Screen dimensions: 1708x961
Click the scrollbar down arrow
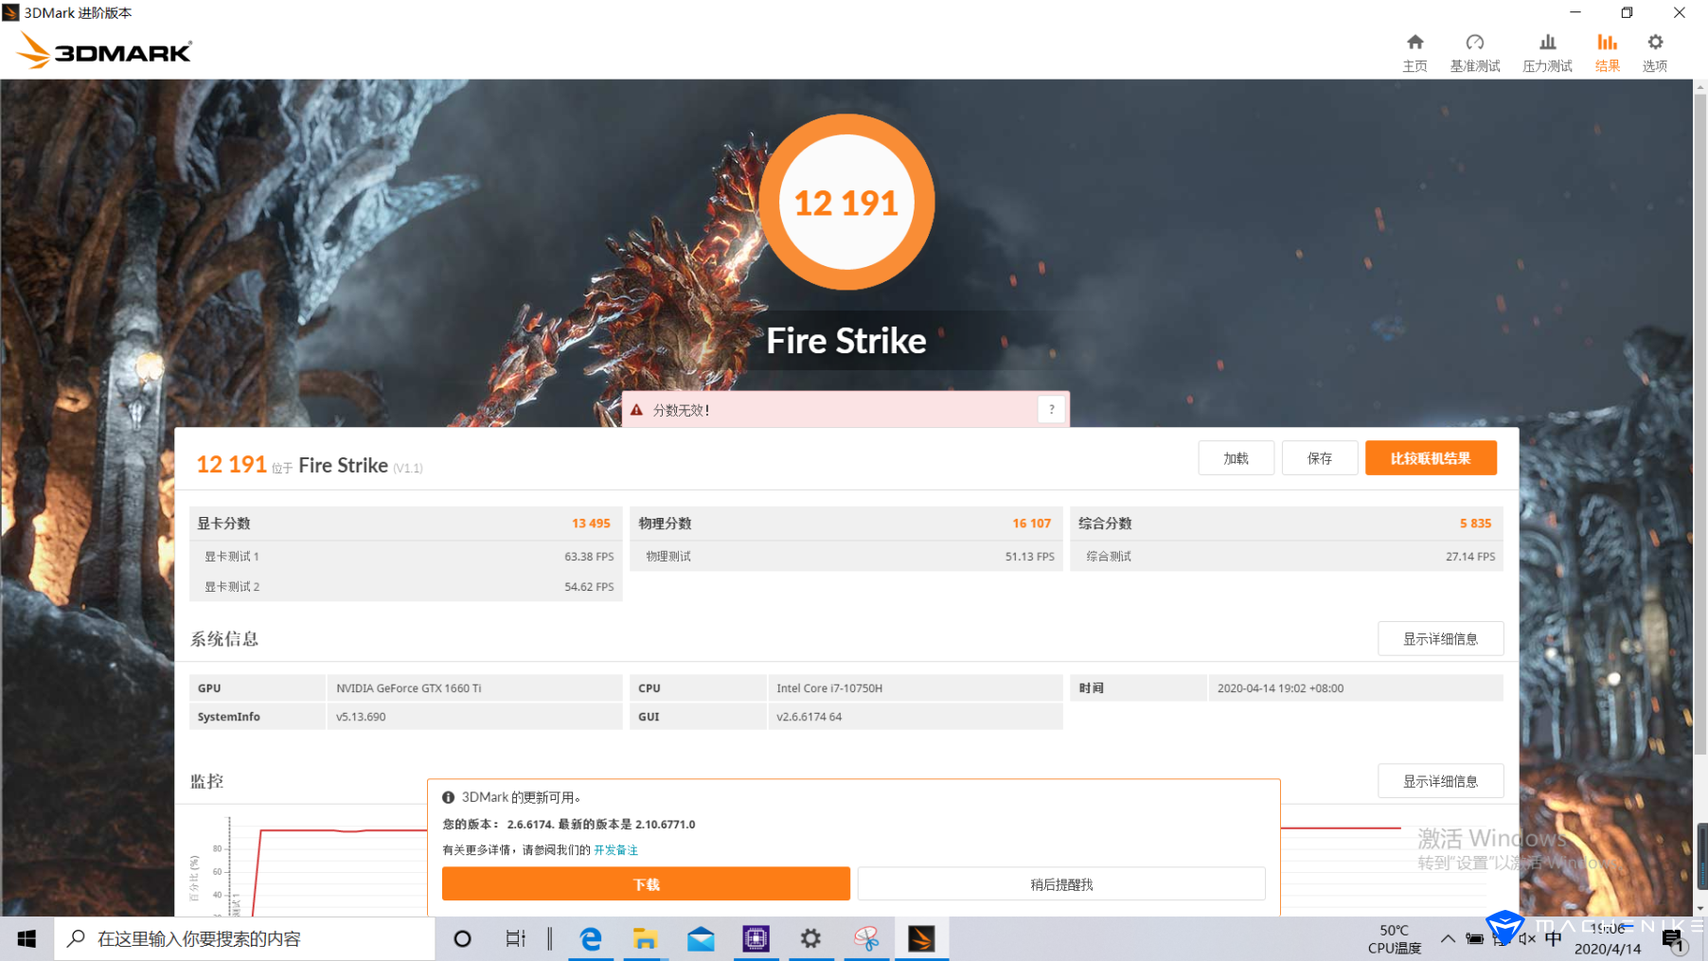coord(1700,908)
